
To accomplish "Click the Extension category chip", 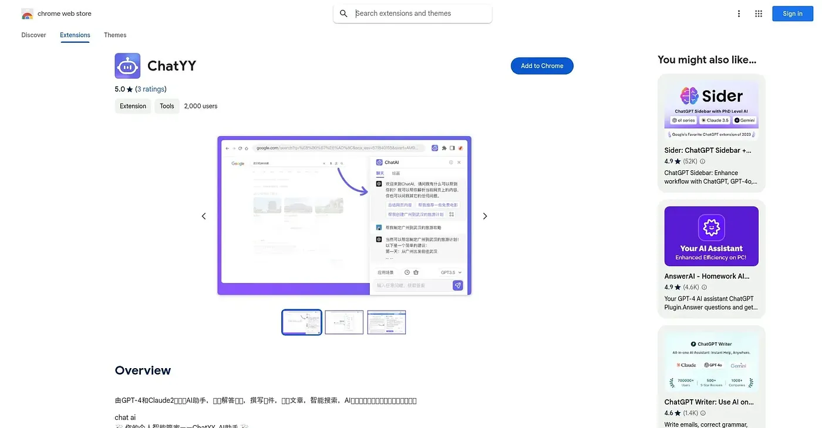I will coord(133,106).
